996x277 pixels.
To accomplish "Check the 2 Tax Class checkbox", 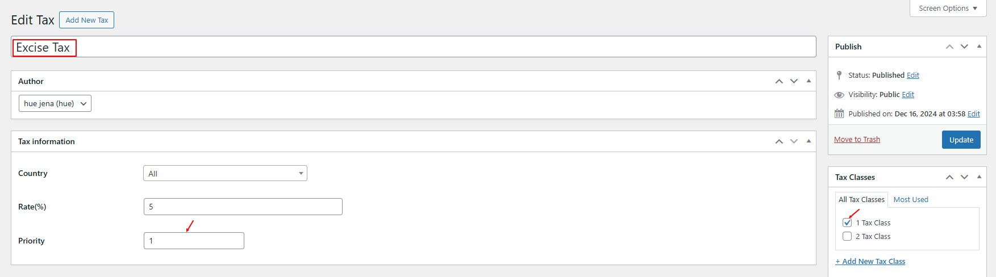I will pyautogui.click(x=847, y=236).
